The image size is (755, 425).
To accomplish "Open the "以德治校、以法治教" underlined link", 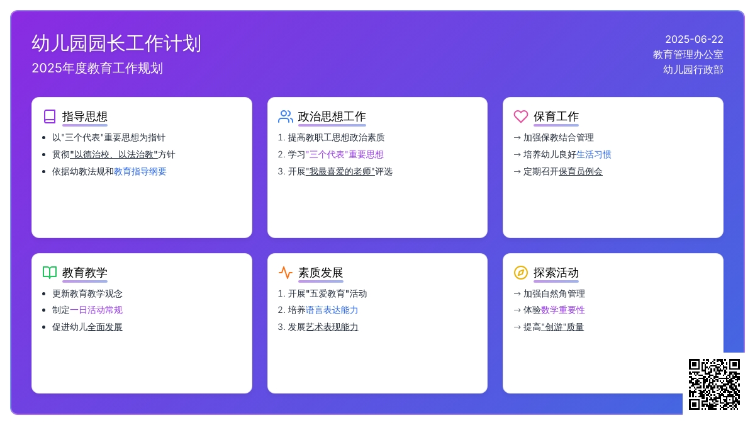I will (114, 154).
